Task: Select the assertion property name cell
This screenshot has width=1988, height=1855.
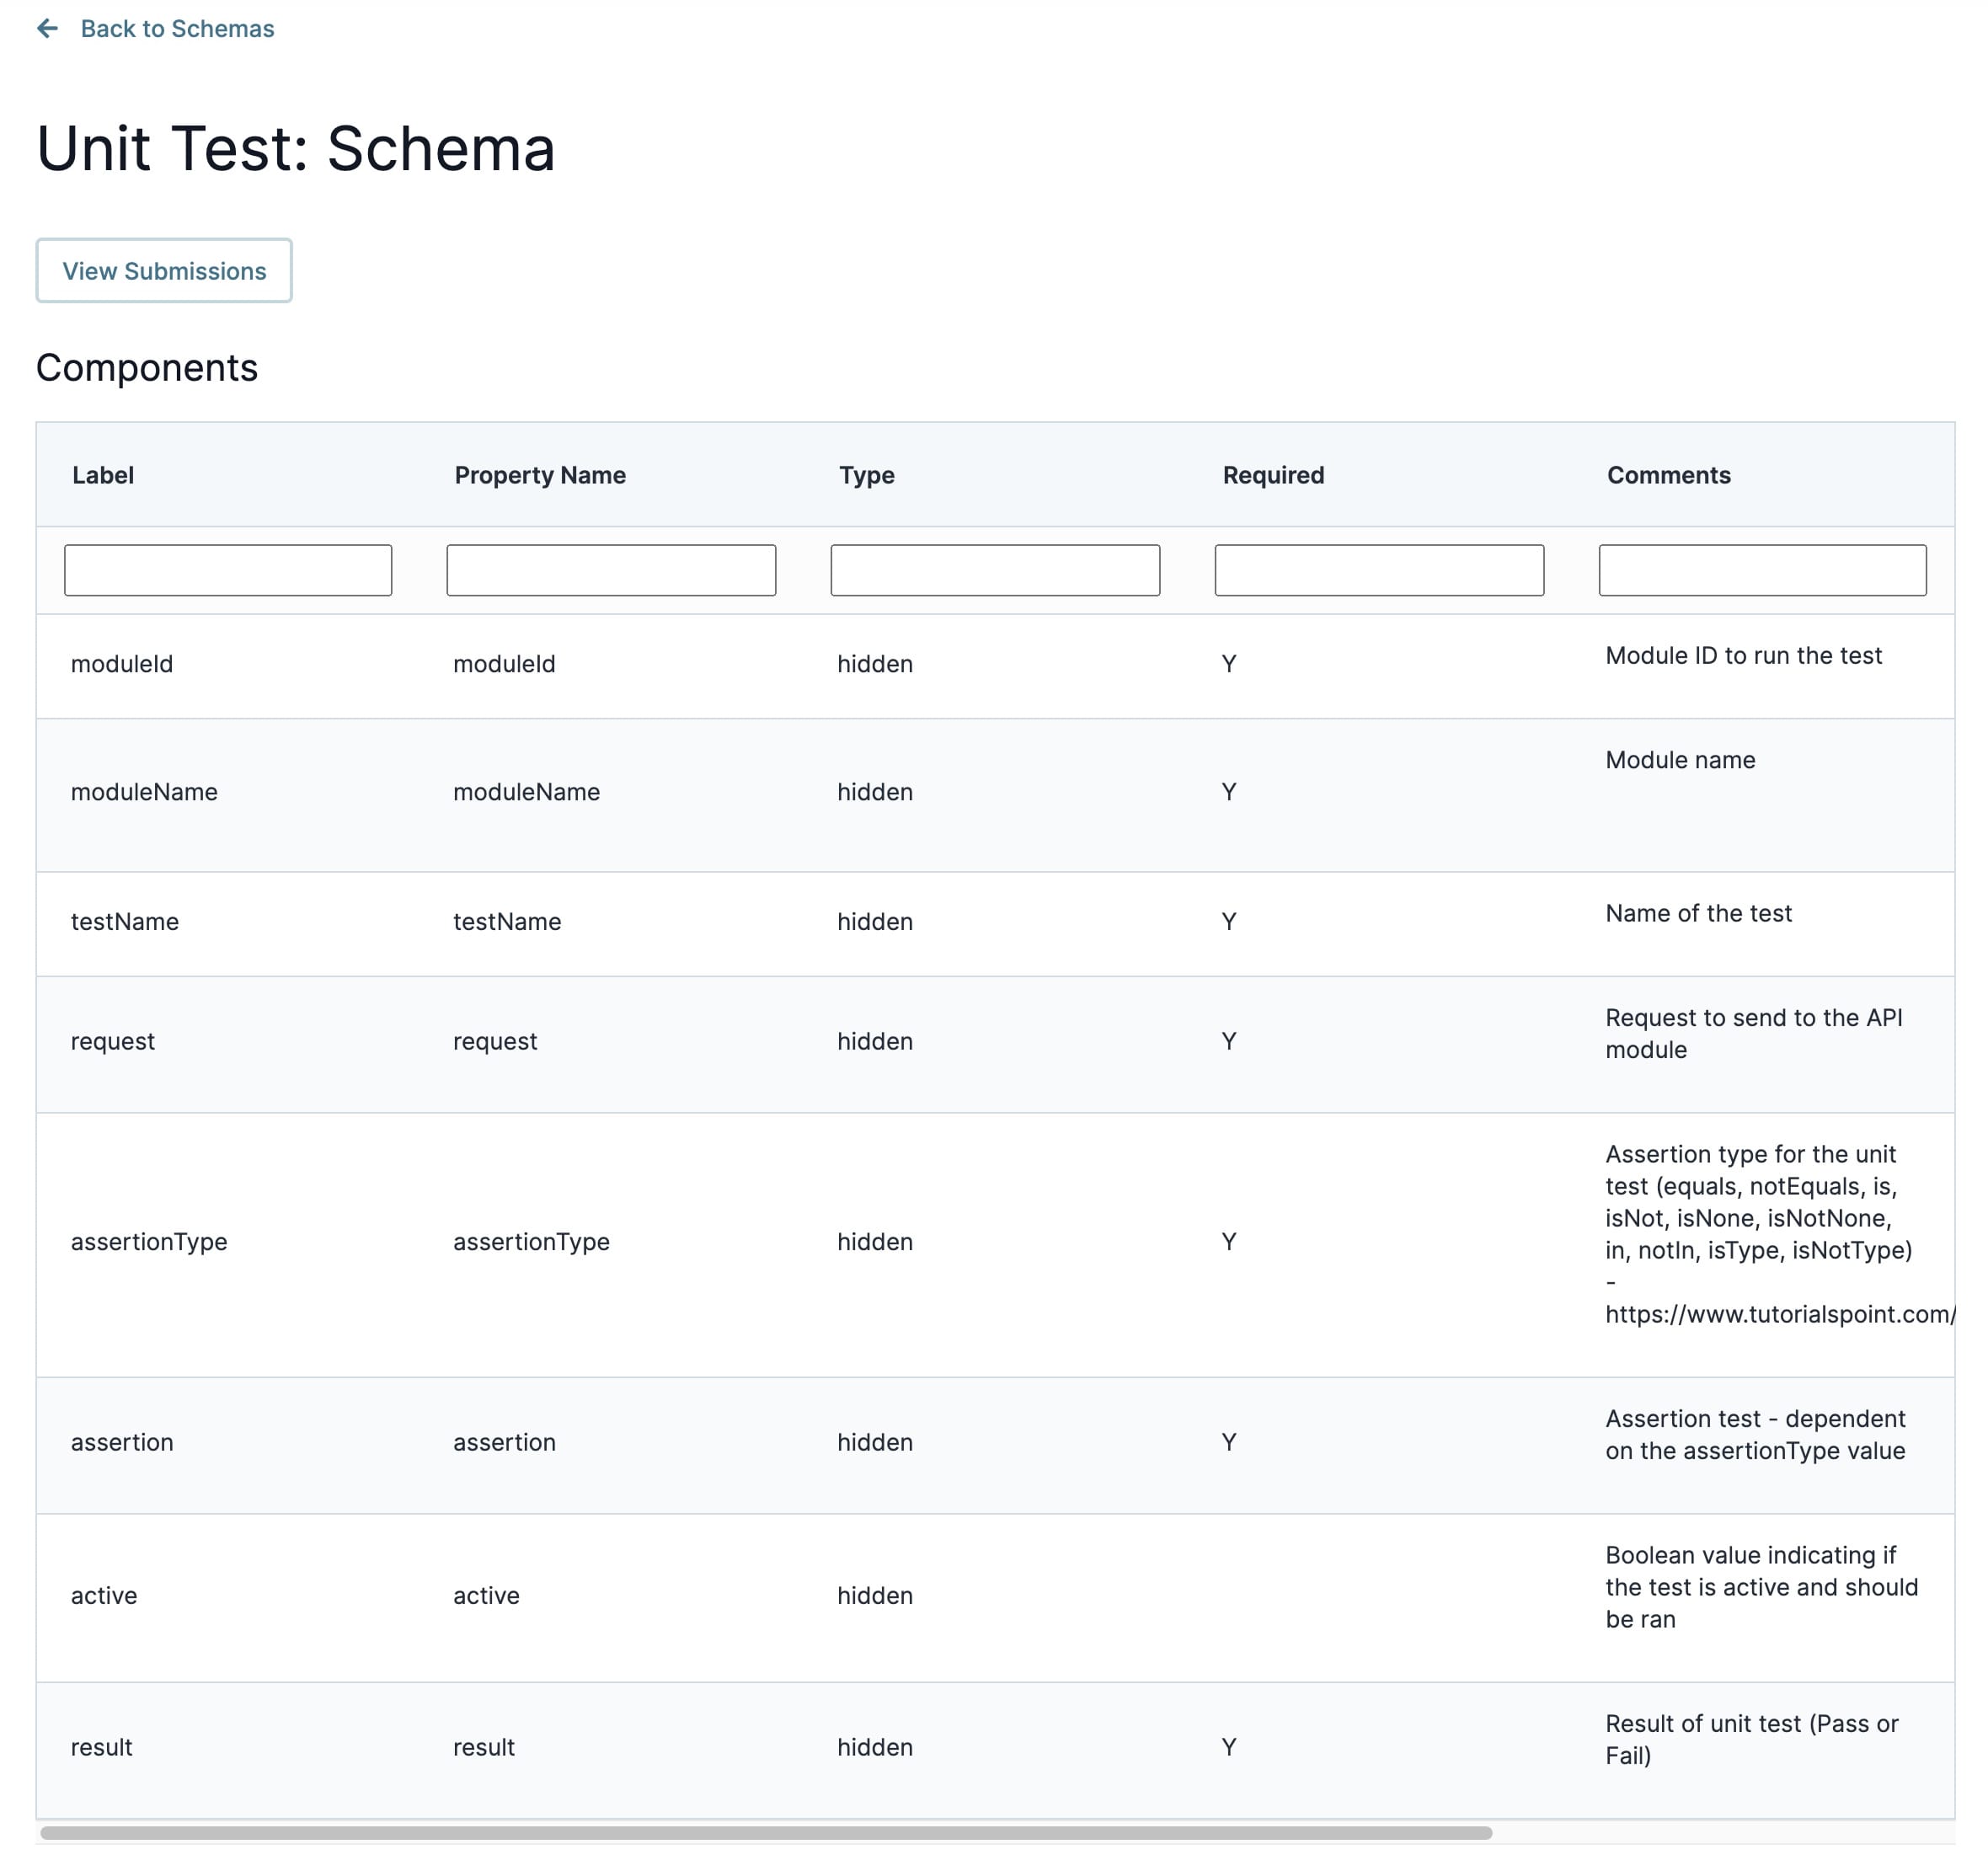Action: 504,1444
